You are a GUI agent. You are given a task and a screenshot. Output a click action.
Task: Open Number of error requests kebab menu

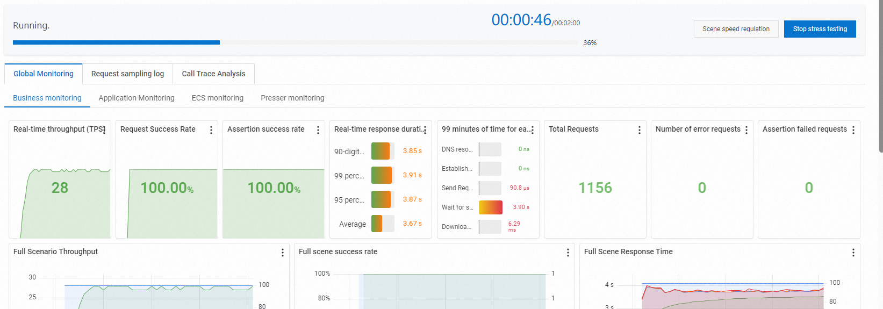746,130
